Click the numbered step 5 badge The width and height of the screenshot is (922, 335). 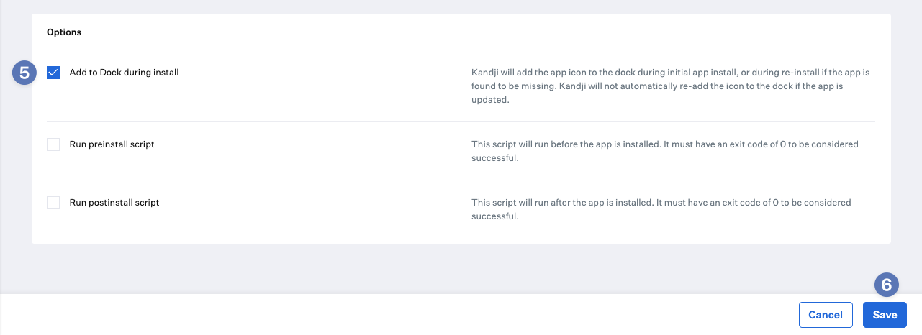tap(24, 73)
